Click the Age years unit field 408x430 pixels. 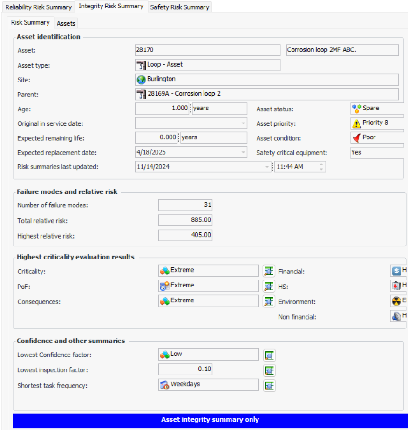pyautogui.click(x=220, y=109)
